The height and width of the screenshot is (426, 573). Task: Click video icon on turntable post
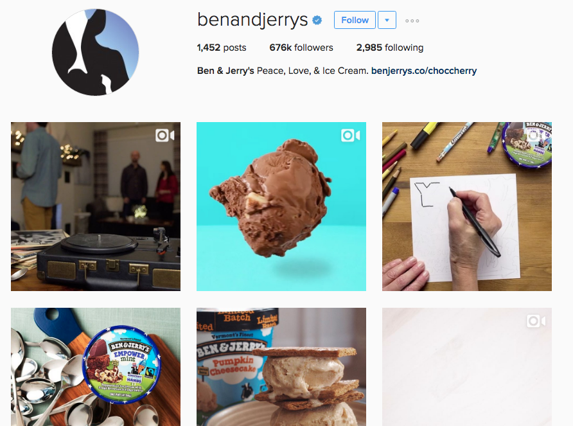pyautogui.click(x=165, y=136)
